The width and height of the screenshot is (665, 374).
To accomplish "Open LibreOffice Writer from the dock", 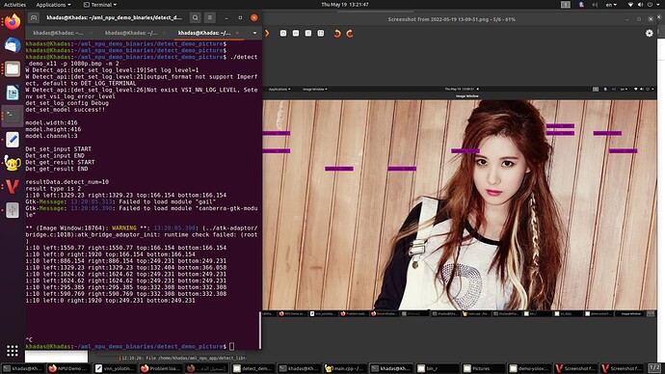I will tap(13, 93).
